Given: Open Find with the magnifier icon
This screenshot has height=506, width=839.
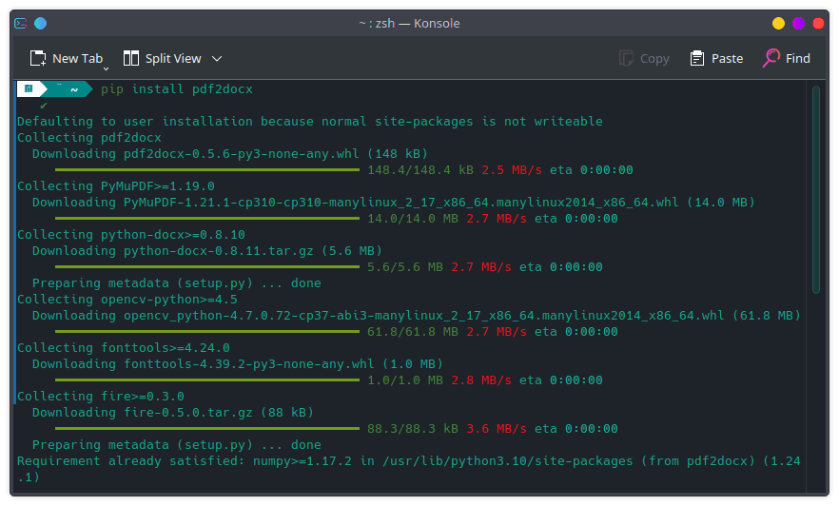Looking at the screenshot, I should (x=771, y=58).
